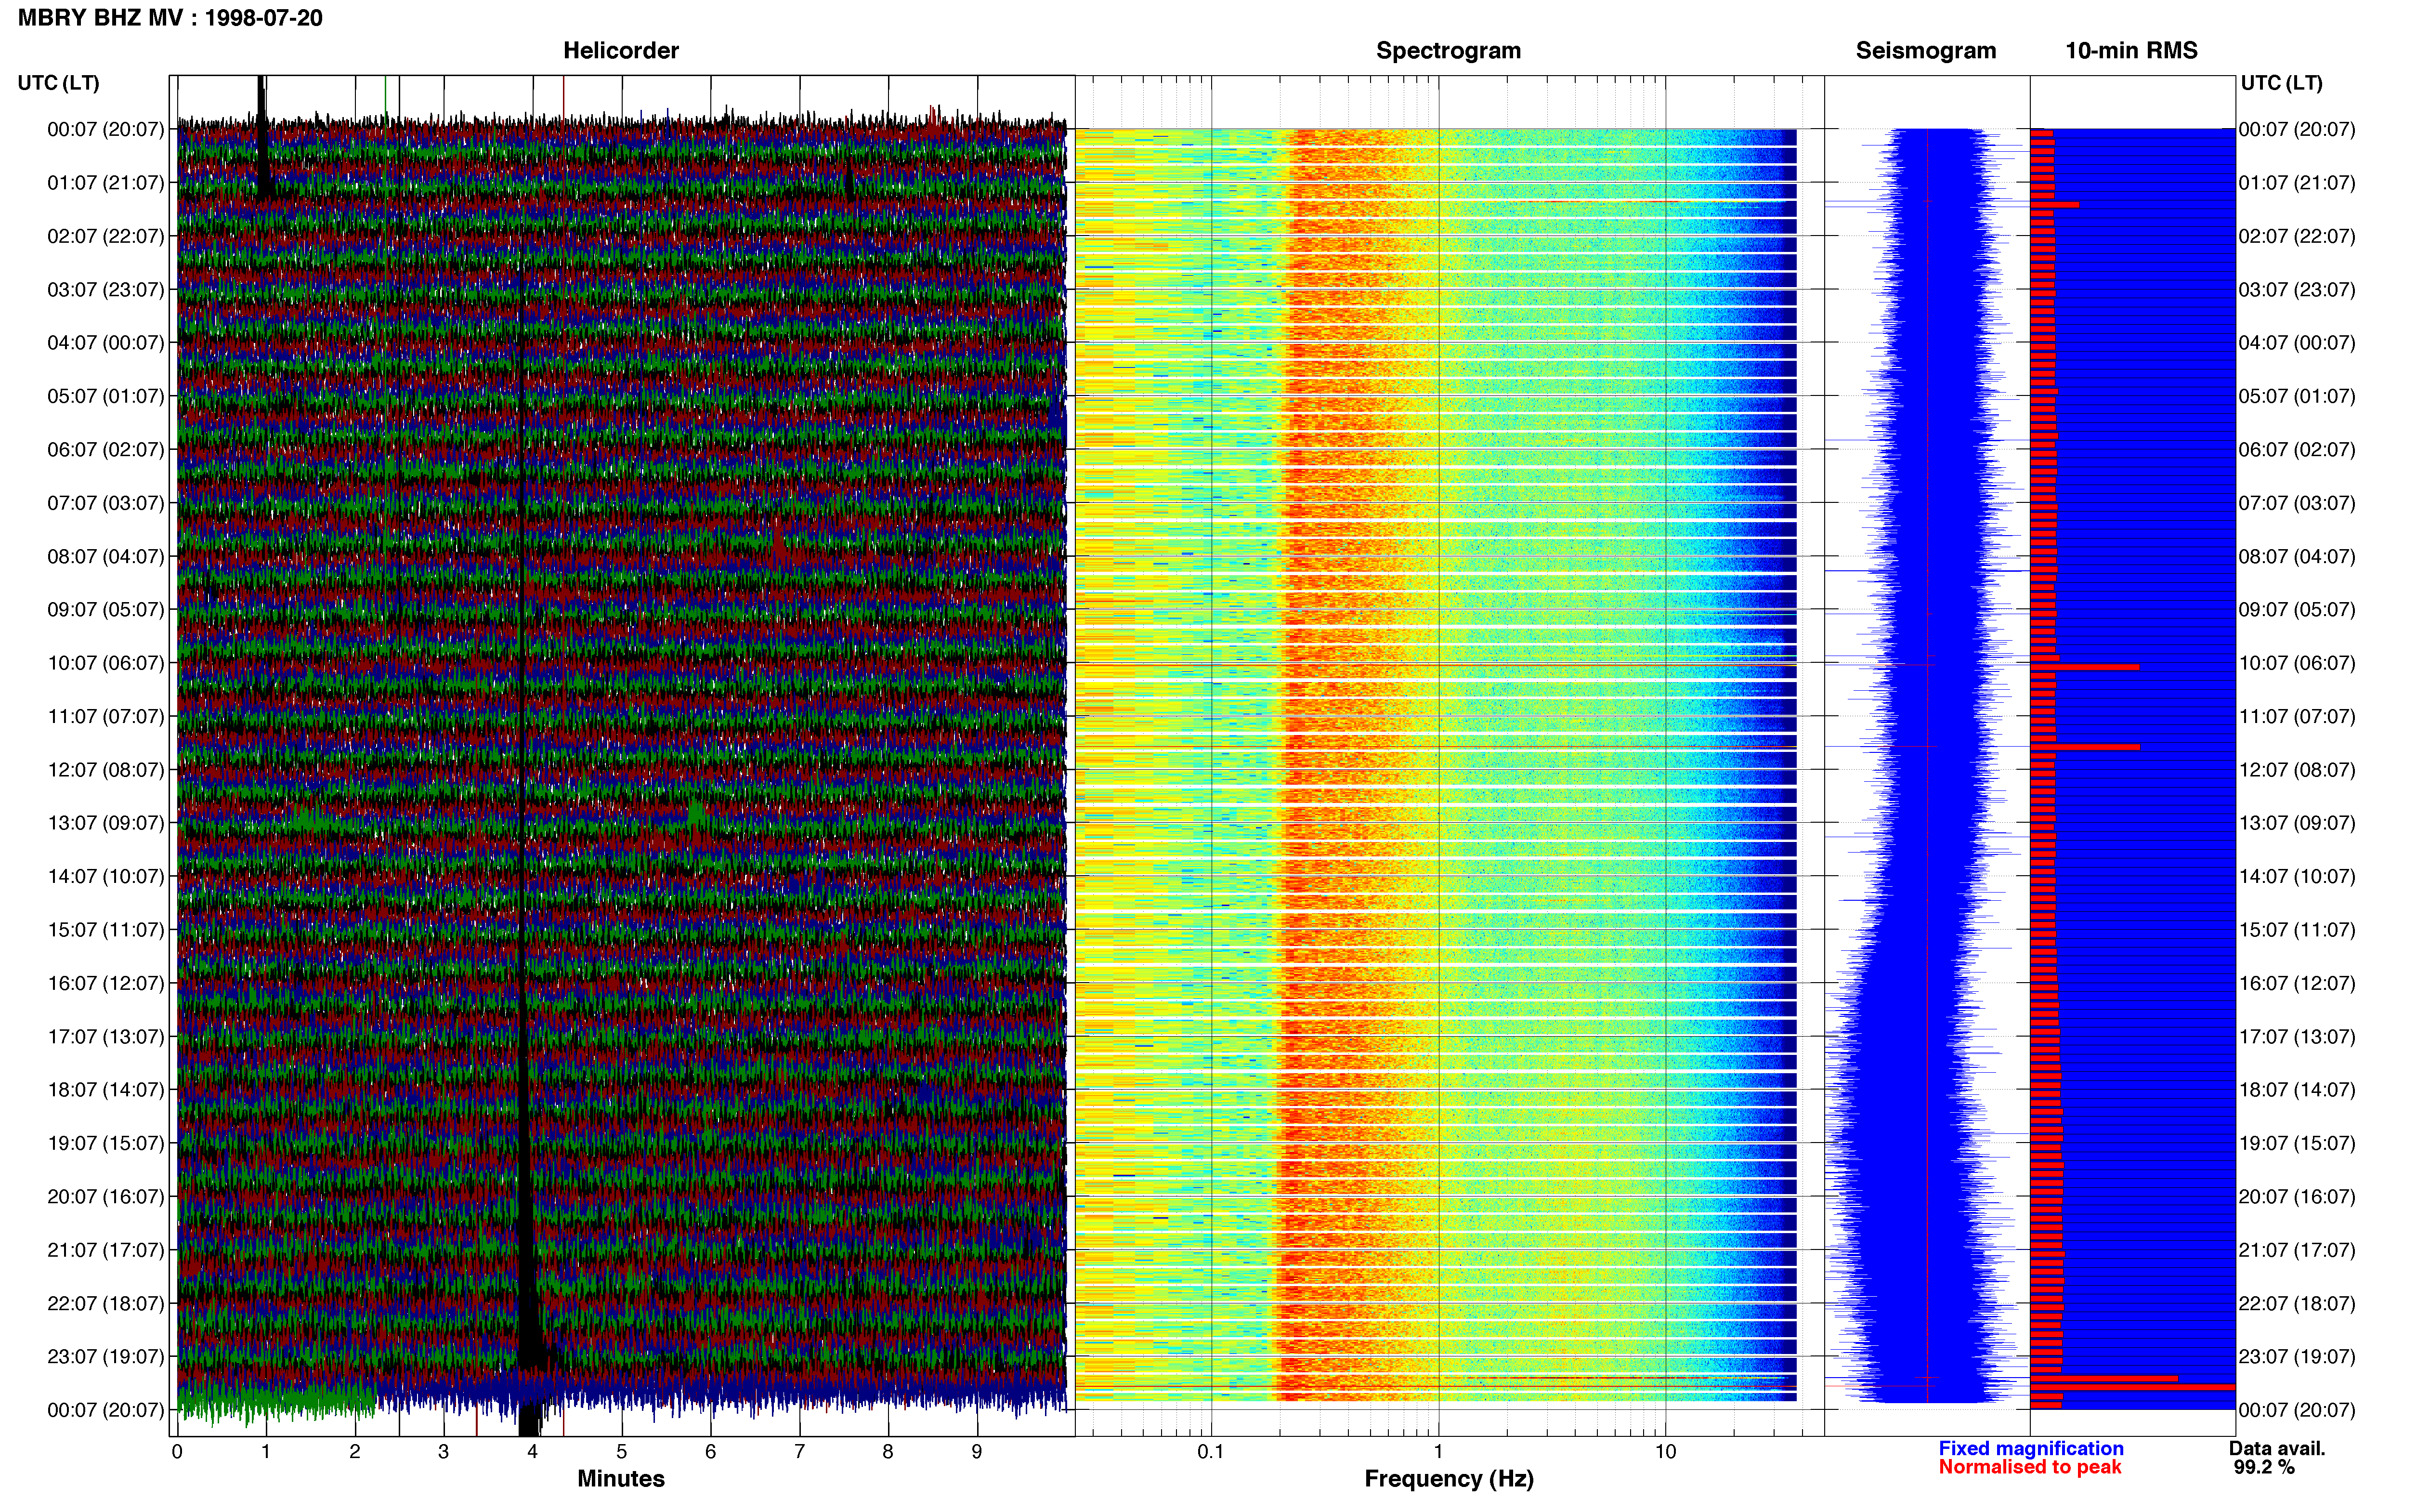This screenshot has width=2417, height=1512.
Task: Click the 1 Hz frequency tick label
Action: coord(1438,1452)
